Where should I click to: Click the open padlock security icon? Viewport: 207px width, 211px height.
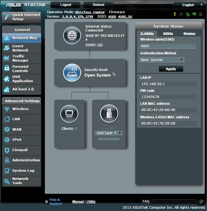[x=114, y=74]
